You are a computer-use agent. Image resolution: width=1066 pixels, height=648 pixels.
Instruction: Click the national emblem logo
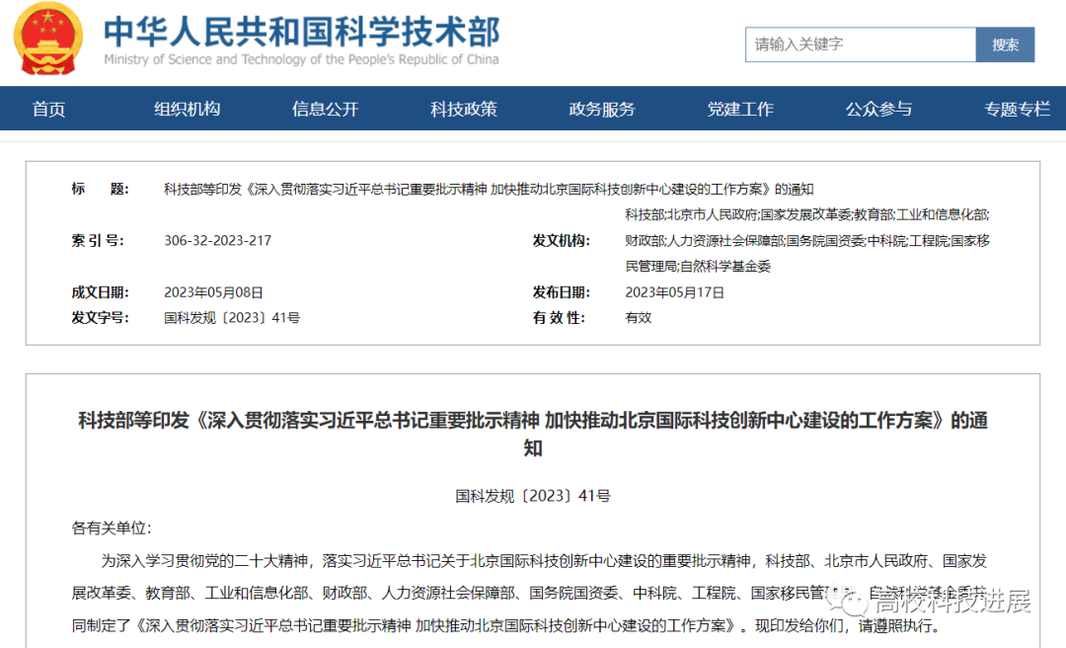48,39
